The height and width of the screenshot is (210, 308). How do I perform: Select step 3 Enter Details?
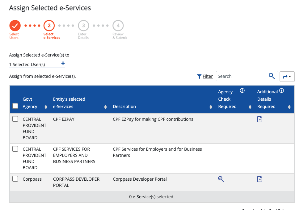click(83, 26)
